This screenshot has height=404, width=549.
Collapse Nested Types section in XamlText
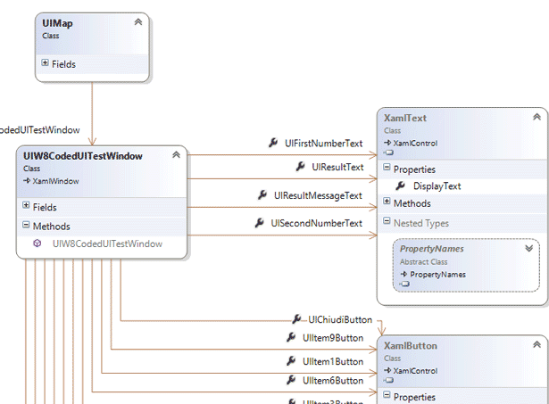point(387,223)
